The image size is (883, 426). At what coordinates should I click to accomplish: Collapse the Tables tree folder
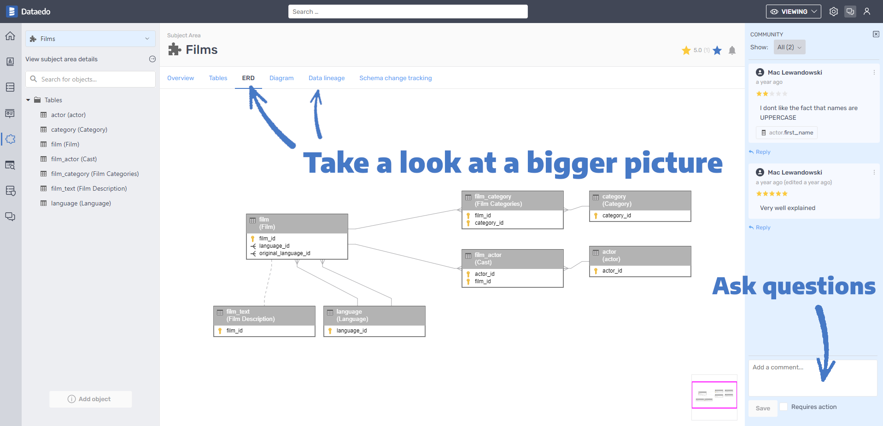pos(28,100)
